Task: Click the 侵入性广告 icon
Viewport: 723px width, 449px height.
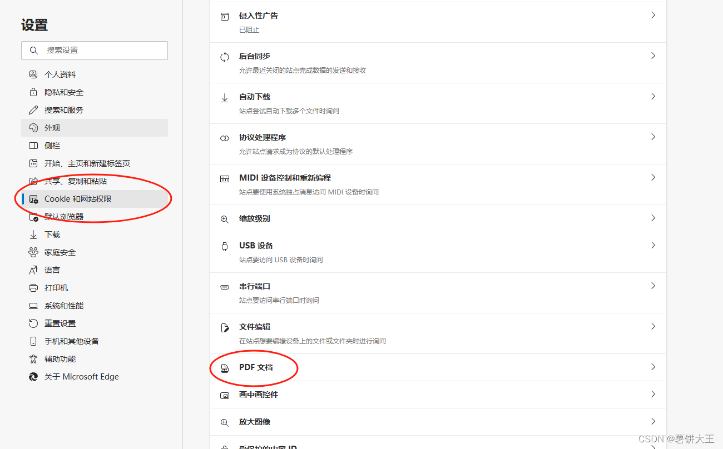Action: (x=224, y=15)
